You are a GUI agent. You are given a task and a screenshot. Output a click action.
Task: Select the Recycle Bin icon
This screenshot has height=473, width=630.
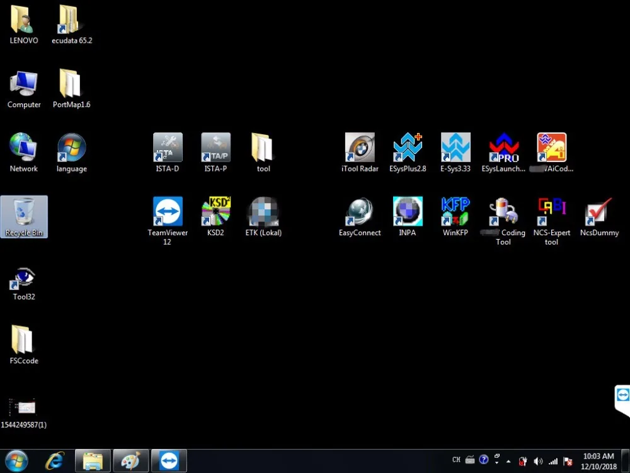pos(24,216)
